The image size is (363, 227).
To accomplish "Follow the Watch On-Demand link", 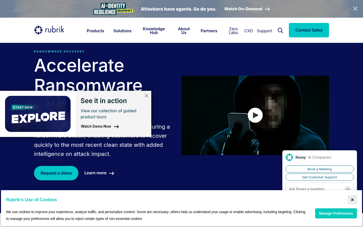I will pyautogui.click(x=247, y=9).
